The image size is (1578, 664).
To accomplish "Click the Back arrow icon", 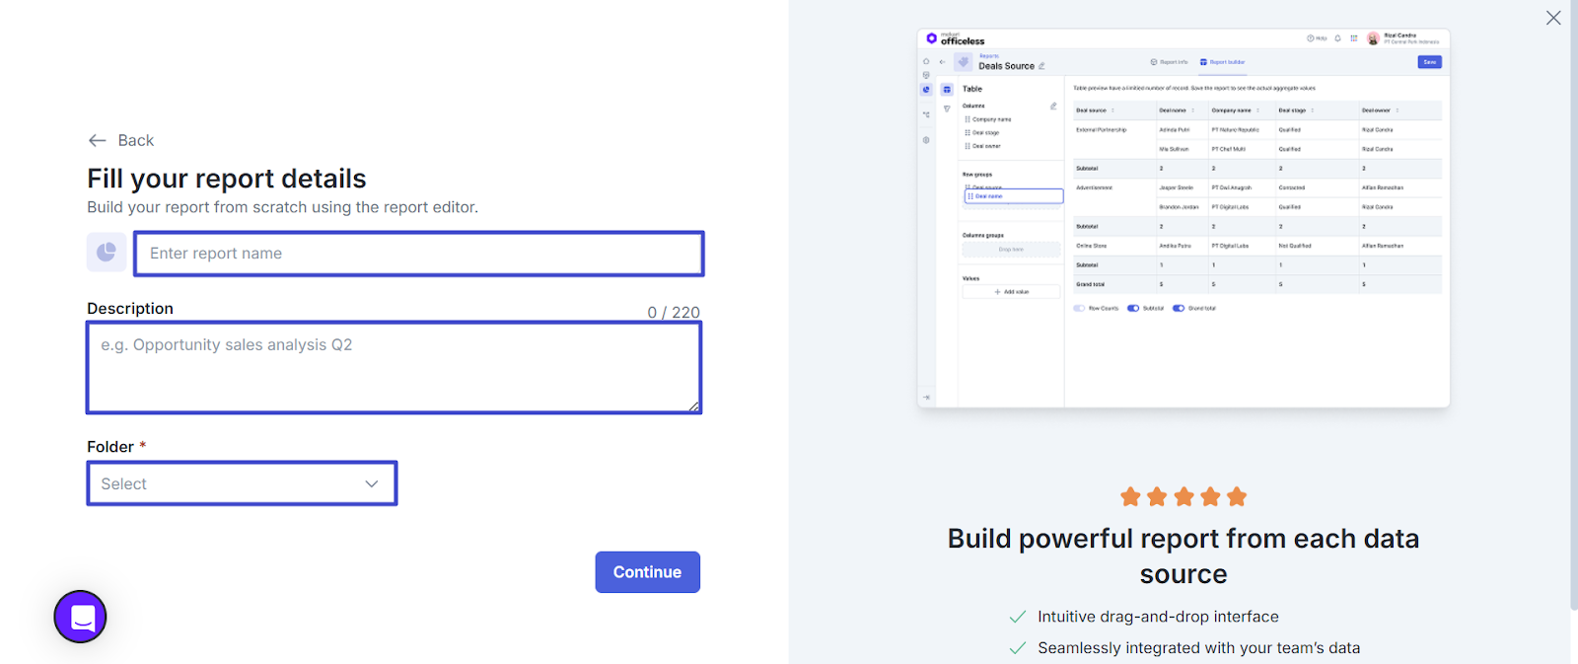I will click(x=97, y=140).
